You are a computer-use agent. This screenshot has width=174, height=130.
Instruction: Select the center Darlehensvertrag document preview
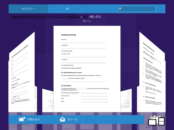(x=87, y=69)
